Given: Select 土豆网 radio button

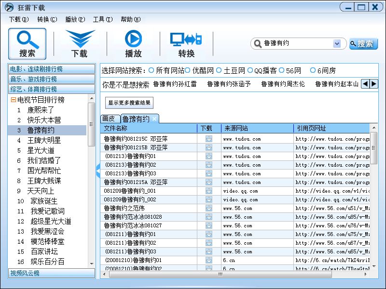Looking at the screenshot, I should (219, 70).
